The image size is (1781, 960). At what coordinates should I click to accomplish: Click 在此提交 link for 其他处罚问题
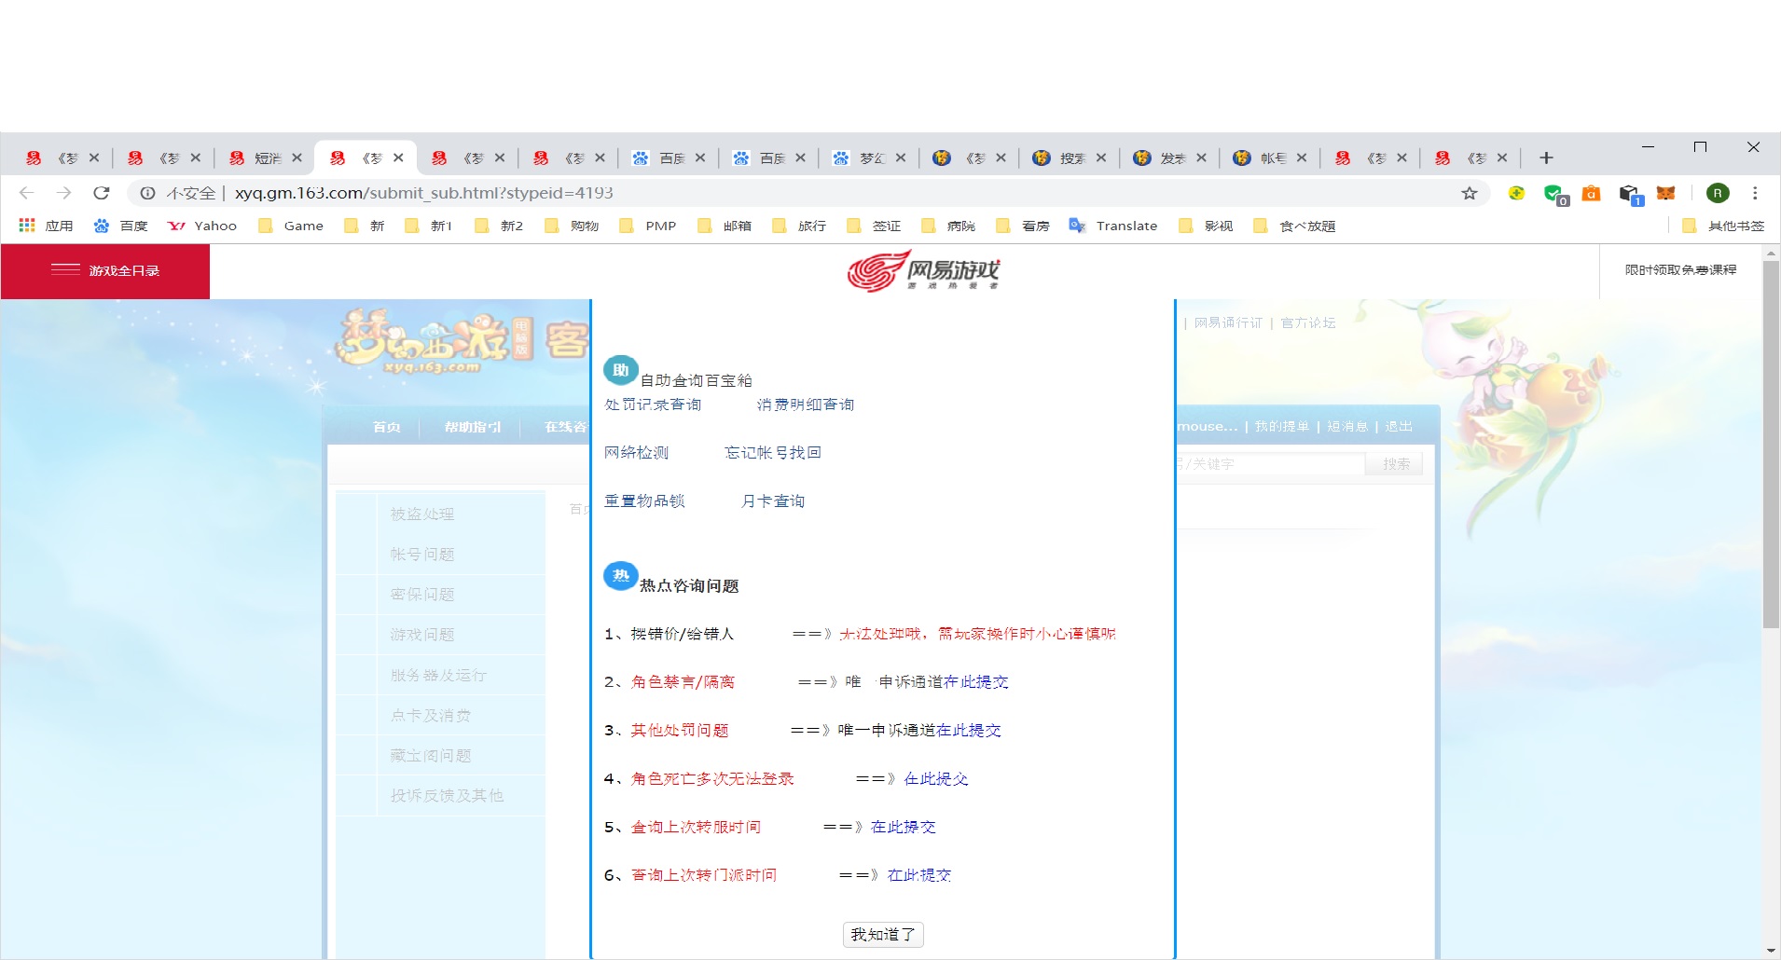[969, 731]
